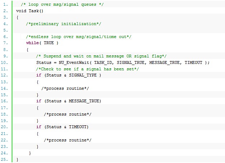This screenshot has height=163, width=225.
Task: Click the "Suspend and wait on mail message" comment
Action: (101, 56)
